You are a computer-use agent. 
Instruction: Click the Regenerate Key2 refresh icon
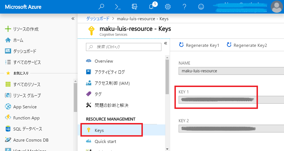pyautogui.click(x=229, y=45)
